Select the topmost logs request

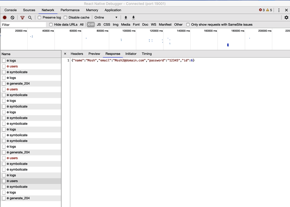tap(31, 61)
